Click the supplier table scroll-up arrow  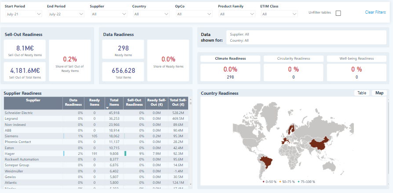click(x=190, y=99)
